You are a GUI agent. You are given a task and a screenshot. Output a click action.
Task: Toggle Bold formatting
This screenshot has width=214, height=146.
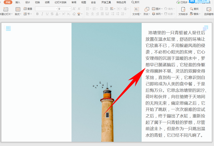[37, 14]
